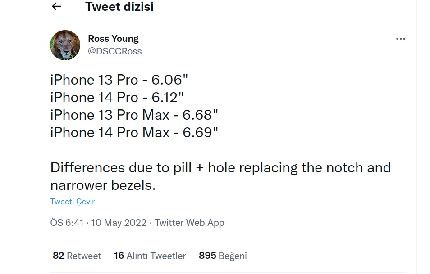
Task: Click the iPhone 14 Pro - 6.12" line
Action: [x=117, y=98]
